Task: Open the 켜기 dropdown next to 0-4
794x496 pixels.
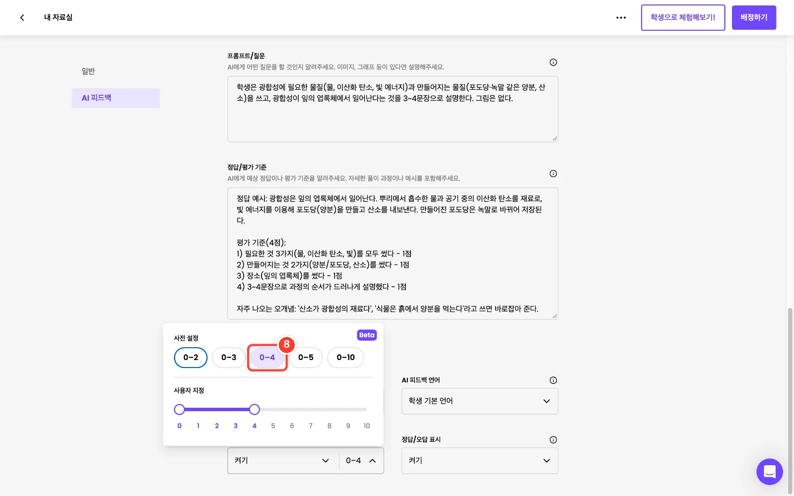Action: pyautogui.click(x=283, y=461)
